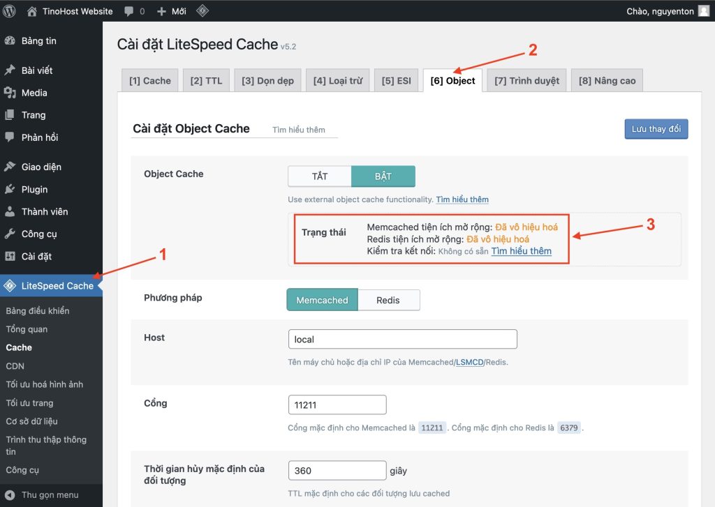Viewport: 715px width, 507px height.
Task: Open the [3] Dọn dẹp tab
Action: point(267,81)
